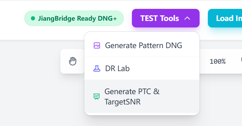The width and height of the screenshot is (242, 126).
Task: Click the green chart icon for Generate PTC
Action: 97,96
